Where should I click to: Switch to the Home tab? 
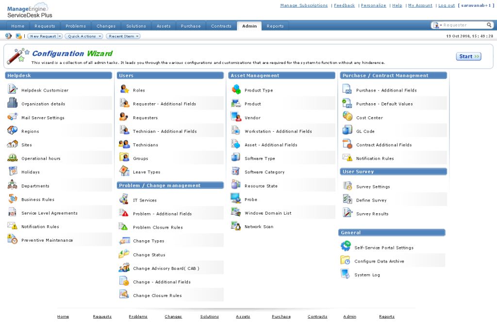click(18, 26)
